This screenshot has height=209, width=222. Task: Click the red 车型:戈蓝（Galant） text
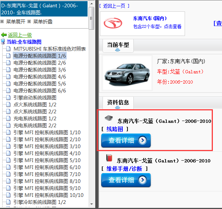[x=180, y=72]
